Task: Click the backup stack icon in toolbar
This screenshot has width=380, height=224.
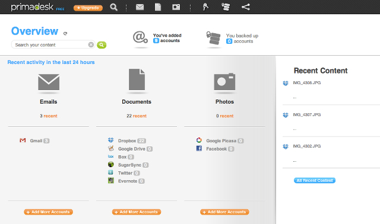Action: [226, 7]
